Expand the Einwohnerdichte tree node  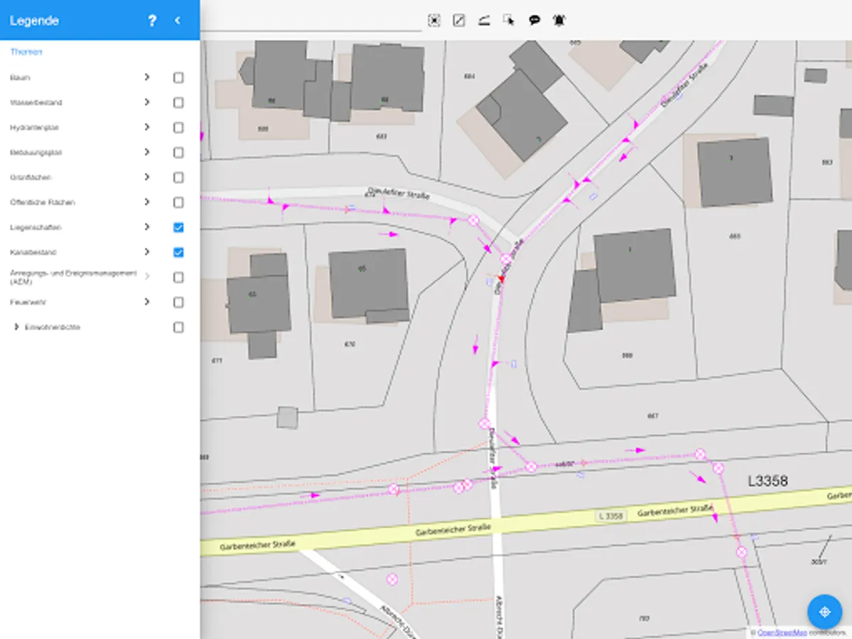click(x=16, y=327)
